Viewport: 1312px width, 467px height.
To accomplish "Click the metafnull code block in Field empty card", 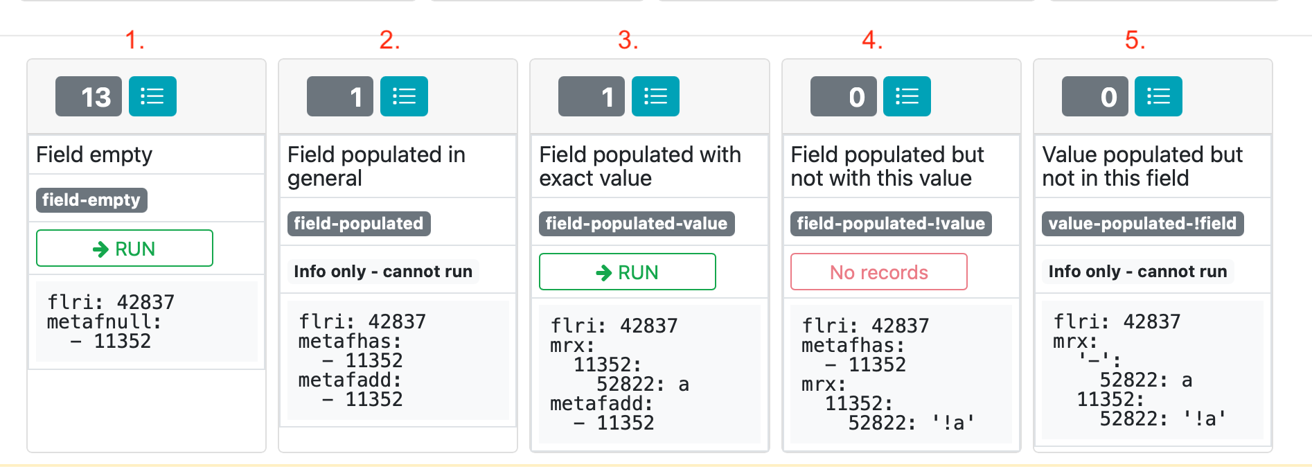I will [147, 321].
